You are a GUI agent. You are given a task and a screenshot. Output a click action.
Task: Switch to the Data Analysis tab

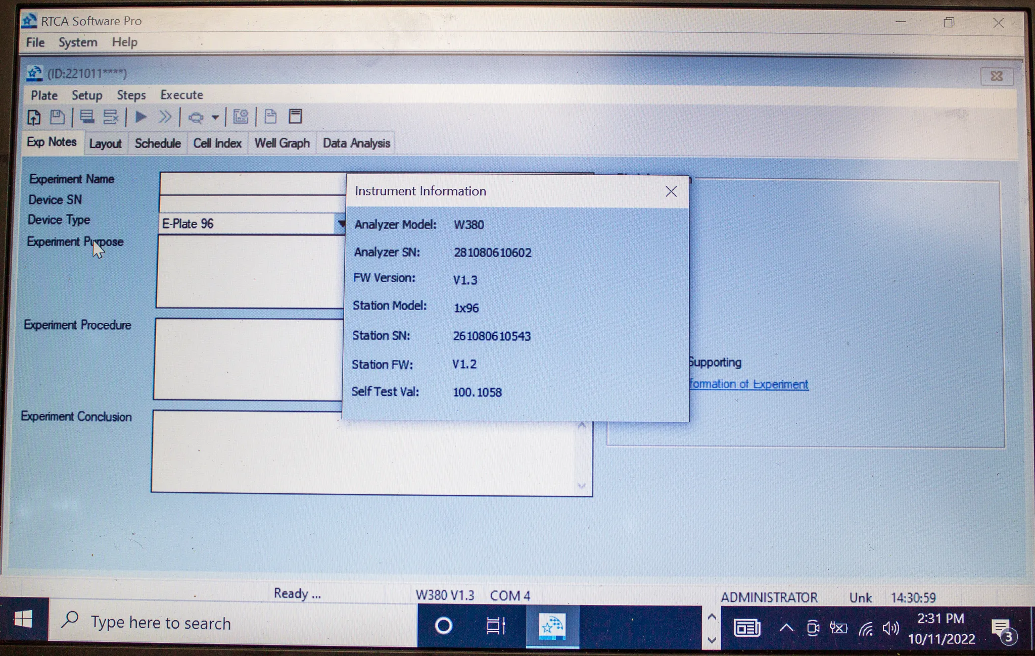click(356, 143)
